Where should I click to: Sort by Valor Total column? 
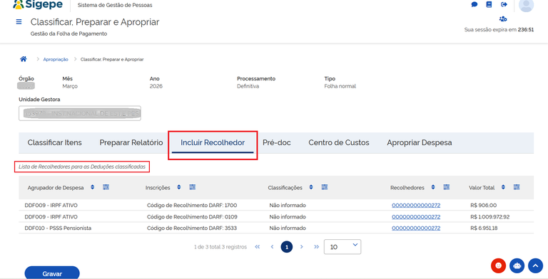503,187
